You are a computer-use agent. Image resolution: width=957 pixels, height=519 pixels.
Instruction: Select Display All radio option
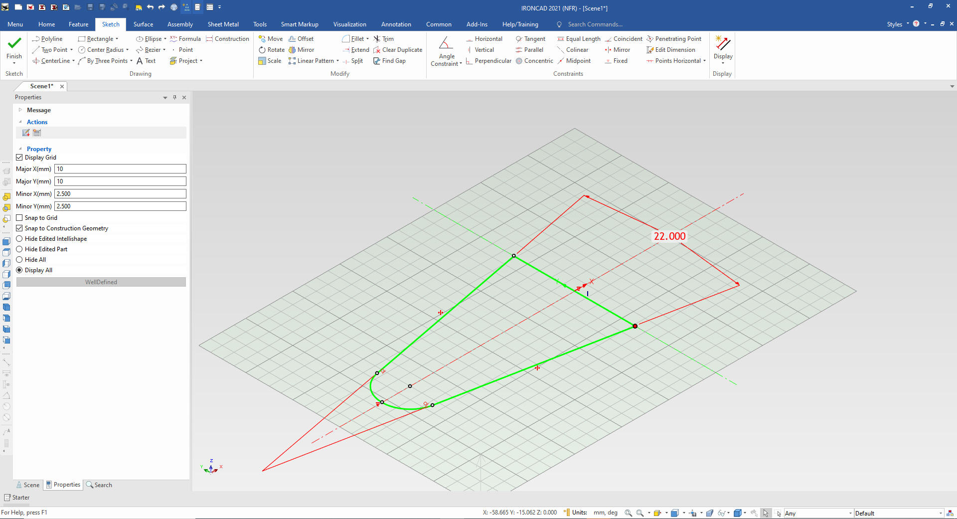coord(19,270)
